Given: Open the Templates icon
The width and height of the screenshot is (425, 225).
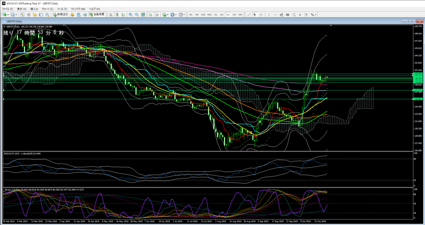Looking at the screenshot, I should [181, 15].
